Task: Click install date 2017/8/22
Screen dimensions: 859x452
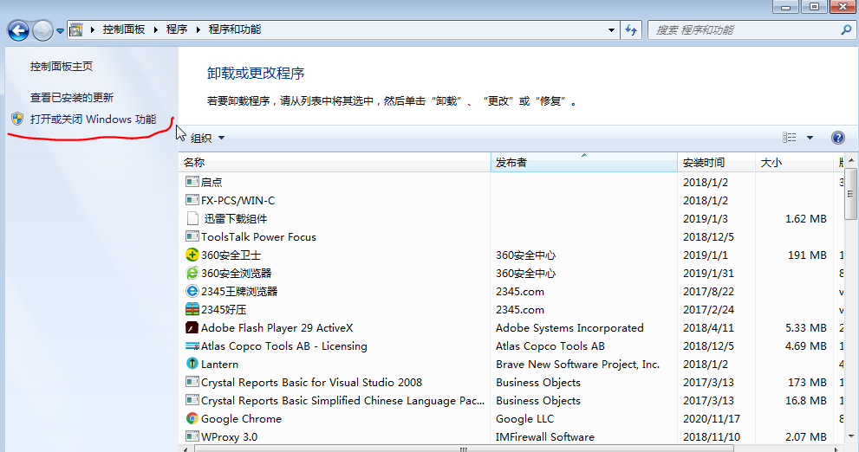Action: [708, 292]
